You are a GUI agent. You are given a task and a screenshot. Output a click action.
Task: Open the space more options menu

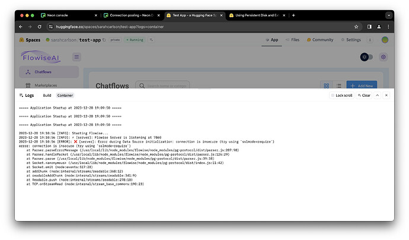pyautogui.click(x=370, y=40)
